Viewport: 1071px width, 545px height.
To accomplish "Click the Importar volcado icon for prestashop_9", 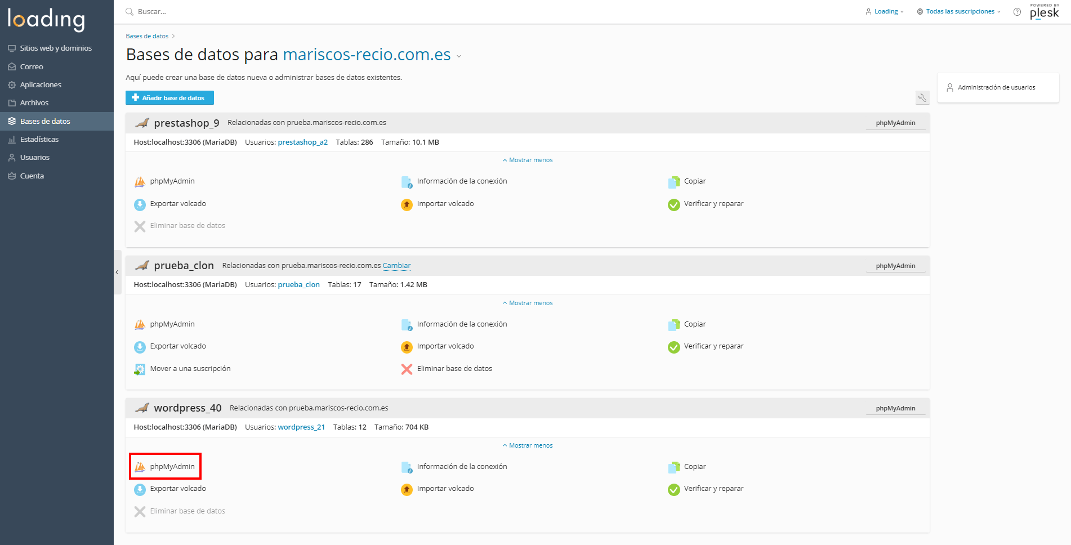I will click(x=407, y=204).
